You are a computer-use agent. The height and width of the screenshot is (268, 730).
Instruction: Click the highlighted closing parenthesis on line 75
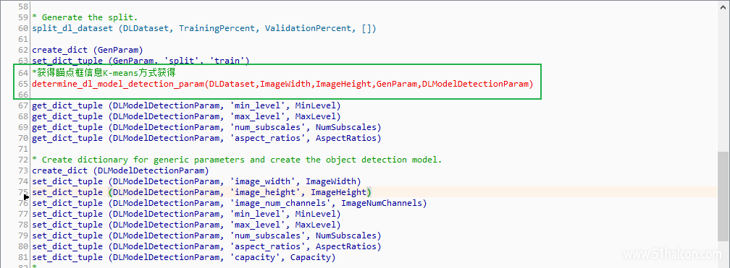(369, 192)
